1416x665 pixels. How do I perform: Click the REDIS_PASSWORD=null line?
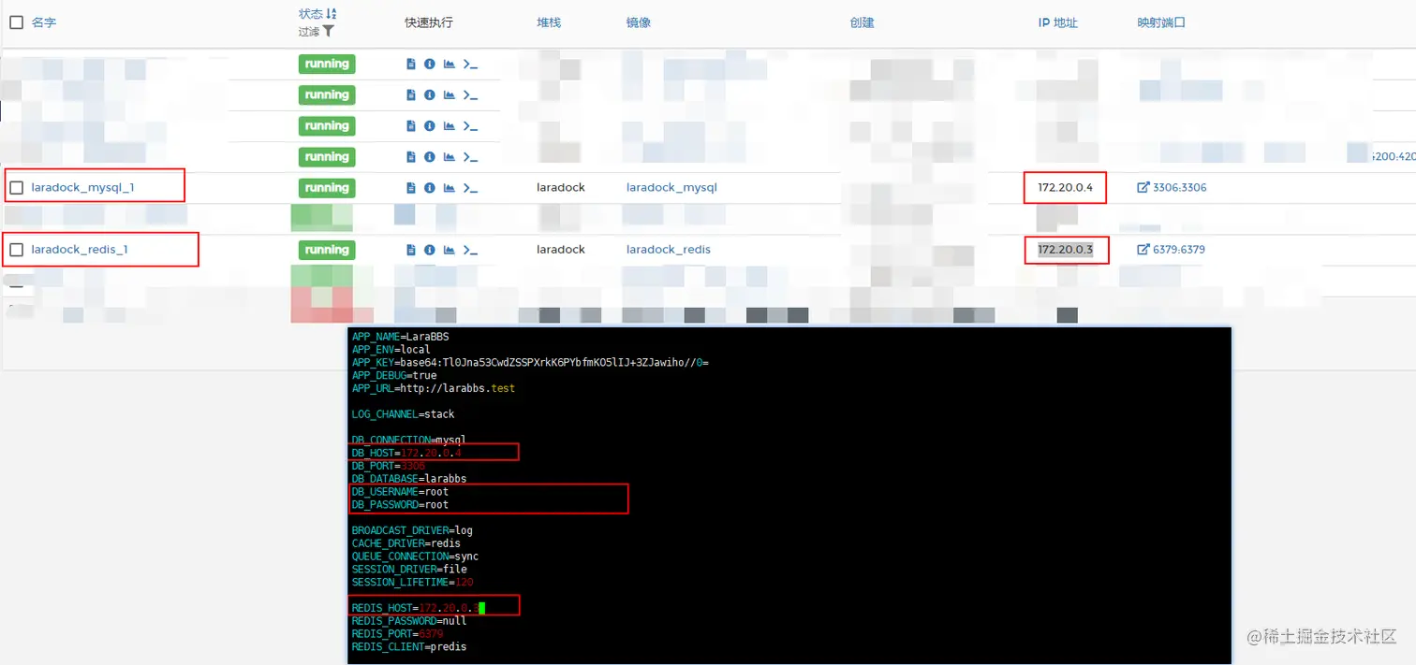tap(409, 621)
